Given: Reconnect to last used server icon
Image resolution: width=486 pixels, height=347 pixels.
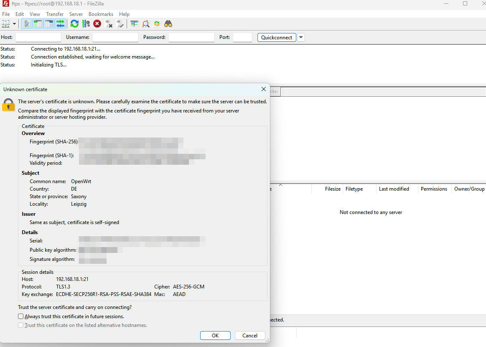Looking at the screenshot, I should tap(120, 24).
